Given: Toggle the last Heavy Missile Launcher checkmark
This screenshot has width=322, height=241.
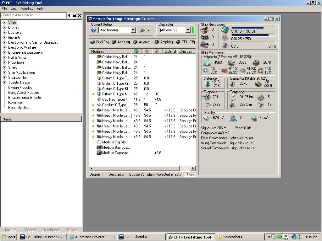Looking at the screenshot, I should [93, 137].
